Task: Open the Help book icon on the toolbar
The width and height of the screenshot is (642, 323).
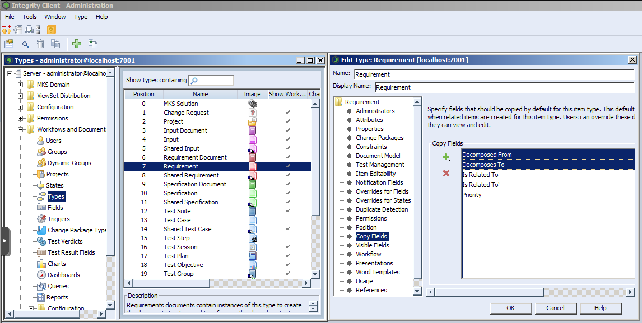Action: point(51,30)
